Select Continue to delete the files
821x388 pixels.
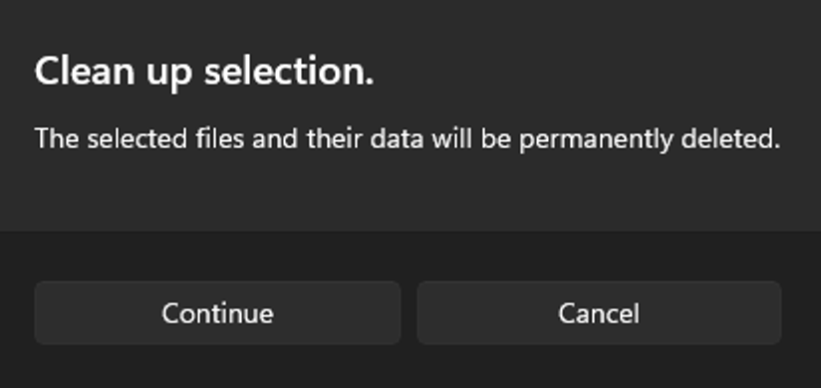tap(217, 312)
